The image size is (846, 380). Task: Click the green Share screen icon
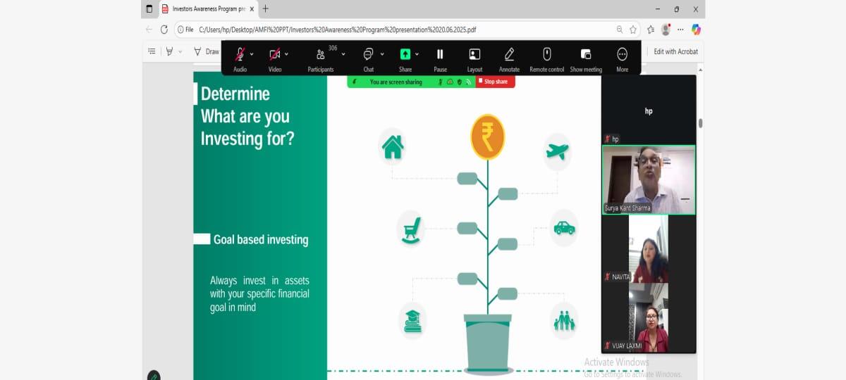(x=405, y=54)
